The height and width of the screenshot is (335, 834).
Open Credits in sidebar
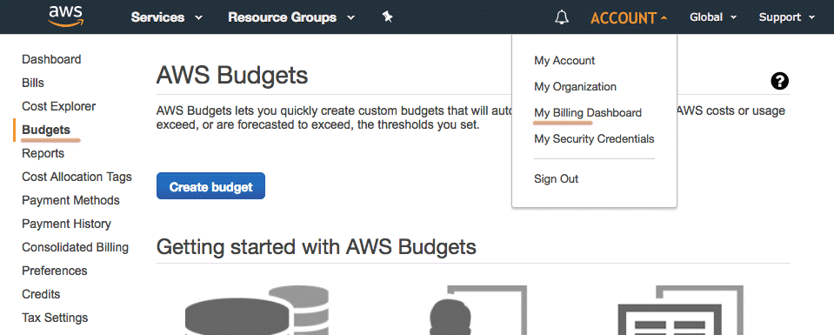(41, 294)
